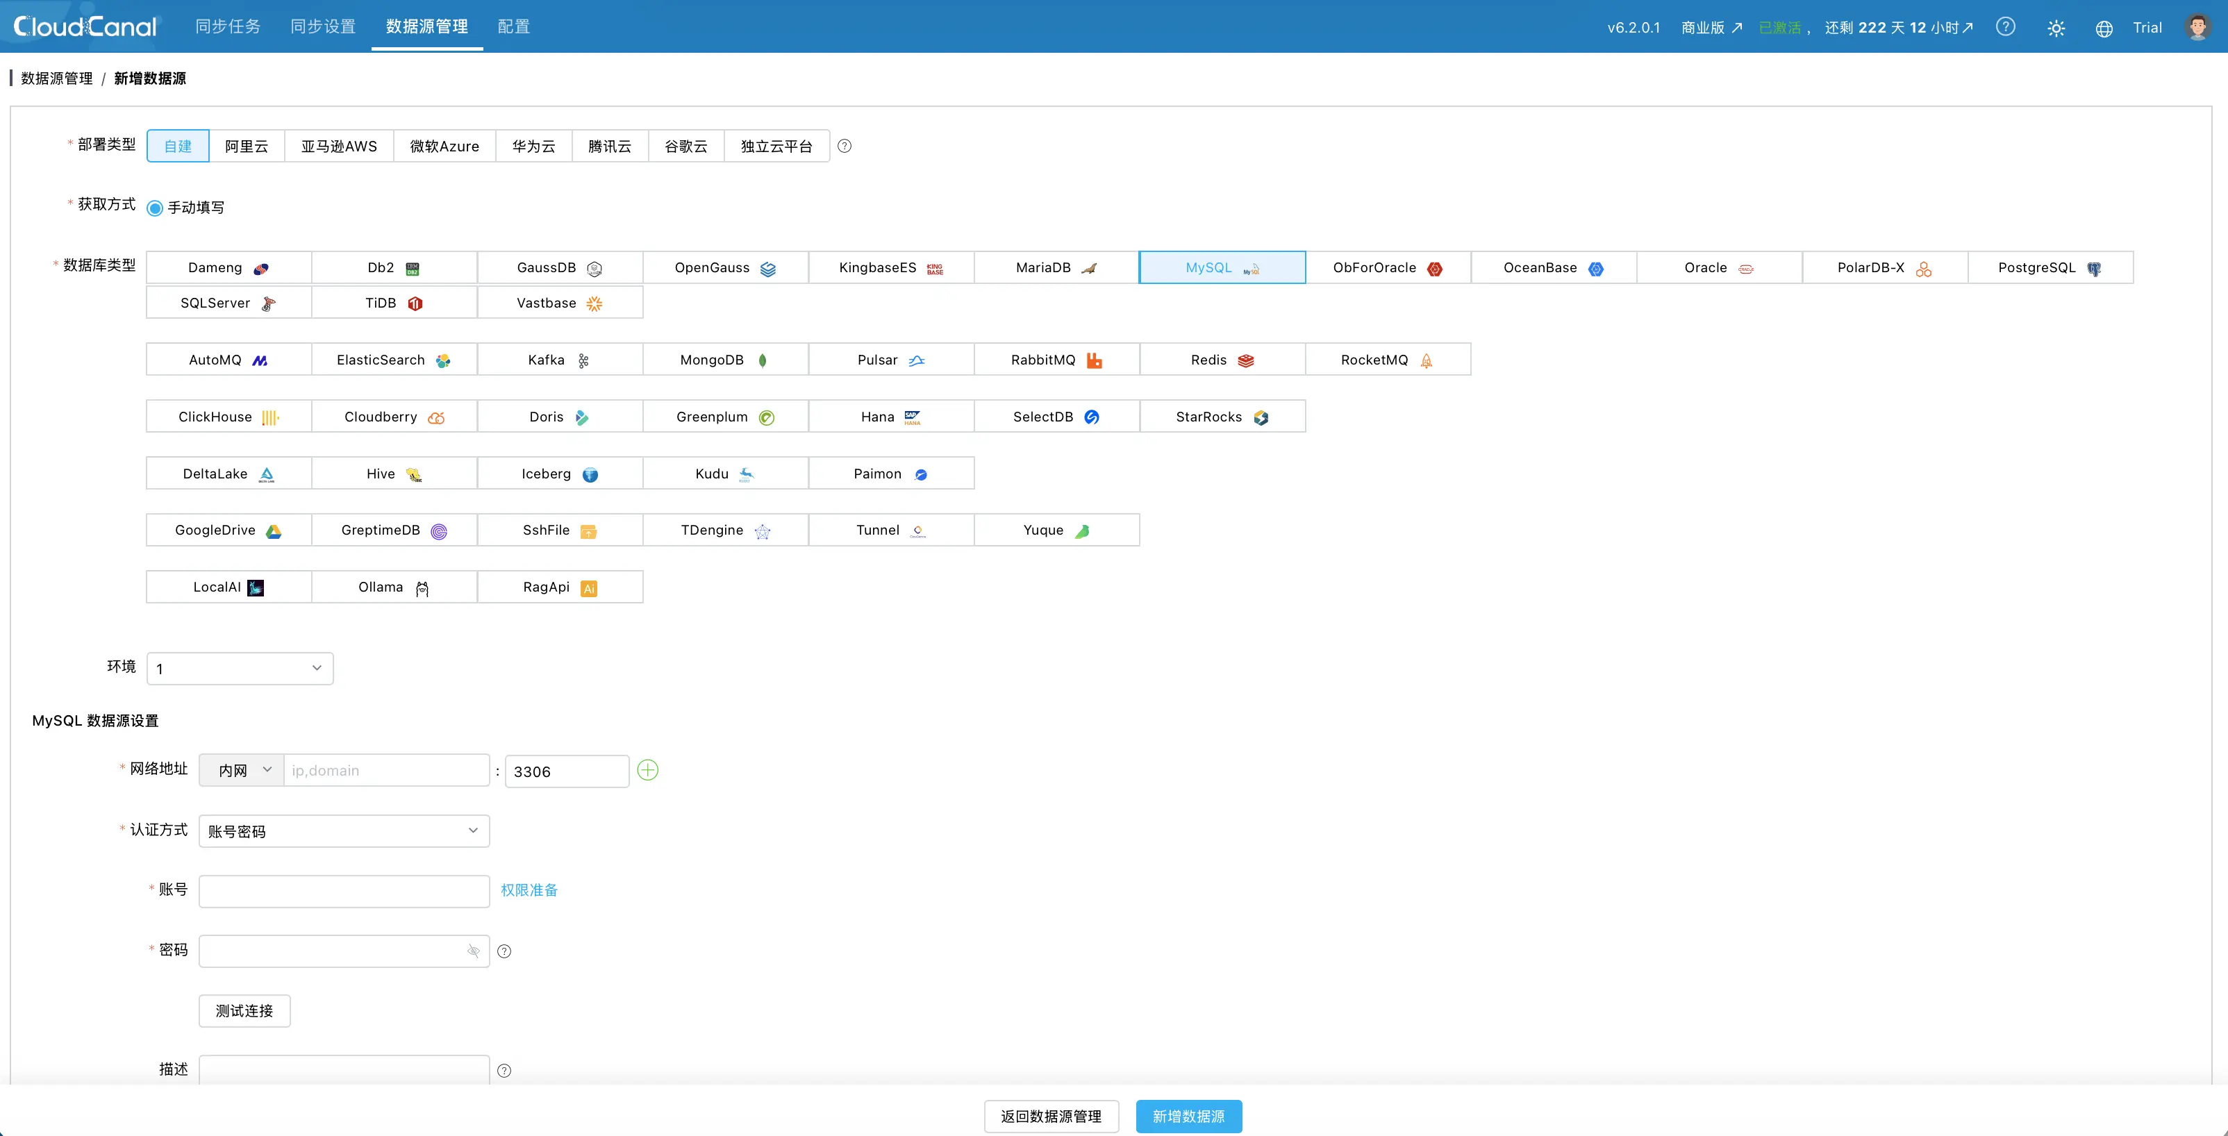Viewport: 2228px width, 1136px height.
Task: Pick the MariaDB database type
Action: tap(1056, 268)
